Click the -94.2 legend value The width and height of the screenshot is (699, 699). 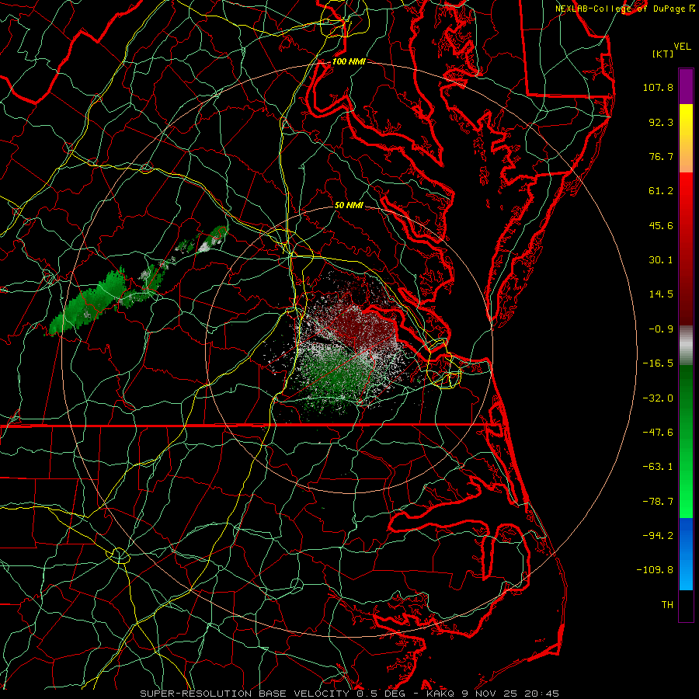pyautogui.click(x=658, y=535)
